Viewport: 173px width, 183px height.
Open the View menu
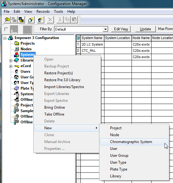(28, 12)
